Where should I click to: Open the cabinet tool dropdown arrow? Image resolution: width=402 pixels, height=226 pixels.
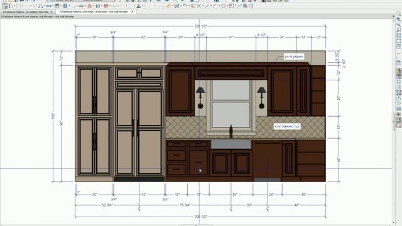(61, 6)
